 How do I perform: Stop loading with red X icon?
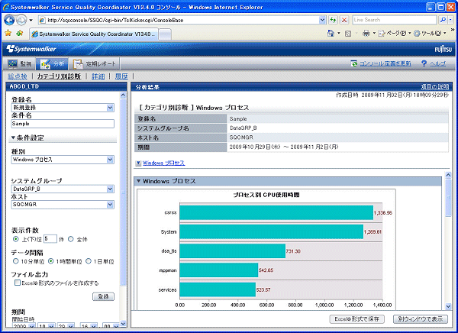344,20
